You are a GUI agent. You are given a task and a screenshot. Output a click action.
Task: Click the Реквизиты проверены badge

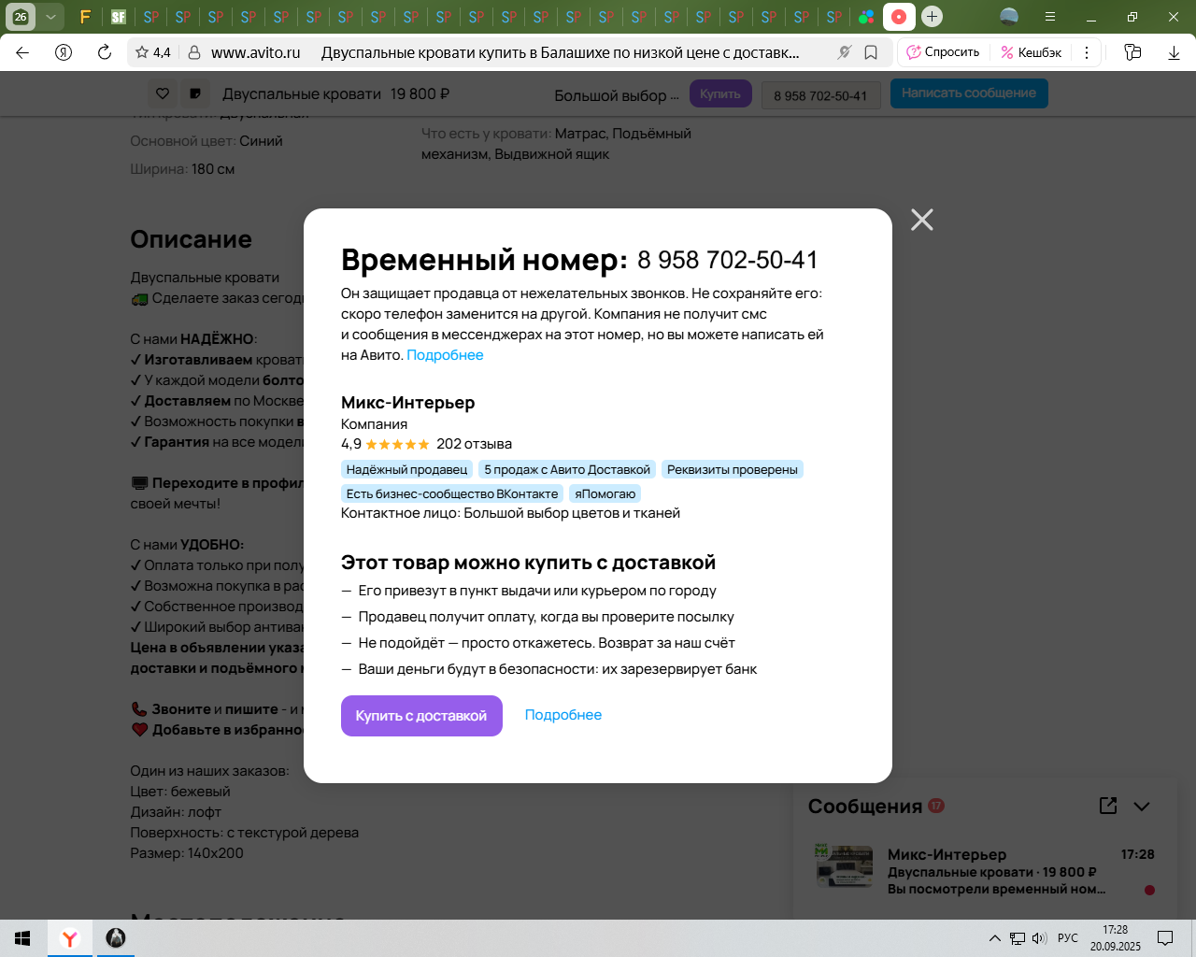[733, 469]
